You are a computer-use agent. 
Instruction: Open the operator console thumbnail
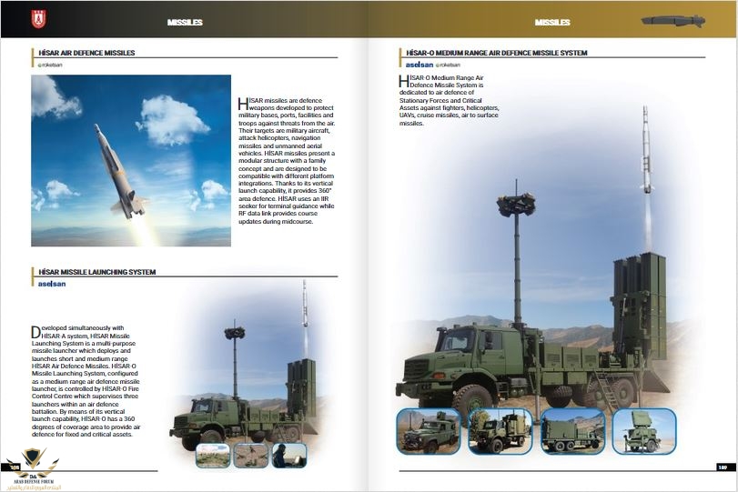pyautogui.click(x=289, y=456)
